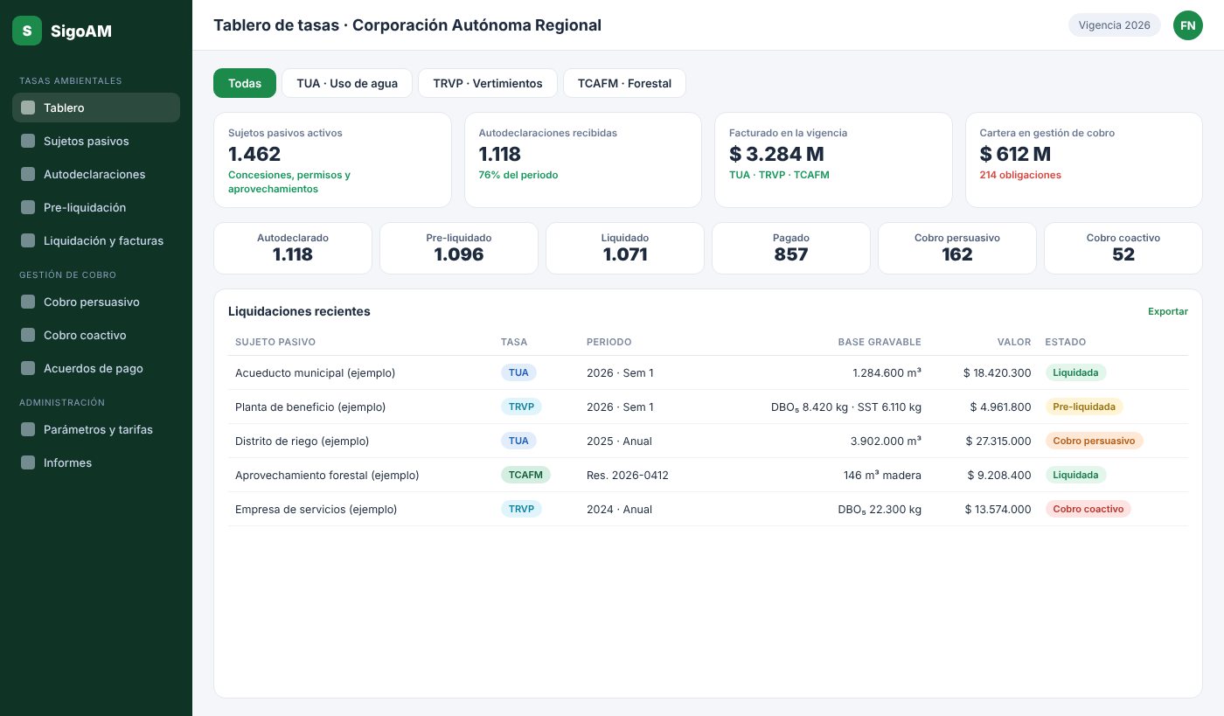Click the Cobro coactivo status badge in table
Viewport: 1224px width, 716px height.
1088,509
